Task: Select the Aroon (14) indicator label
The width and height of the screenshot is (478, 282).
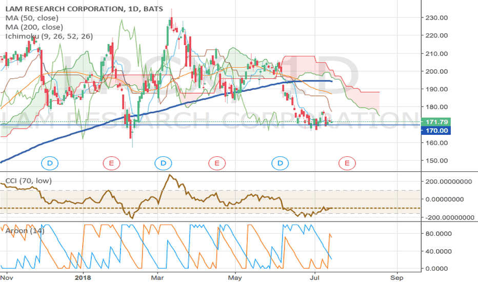Action: [25, 231]
